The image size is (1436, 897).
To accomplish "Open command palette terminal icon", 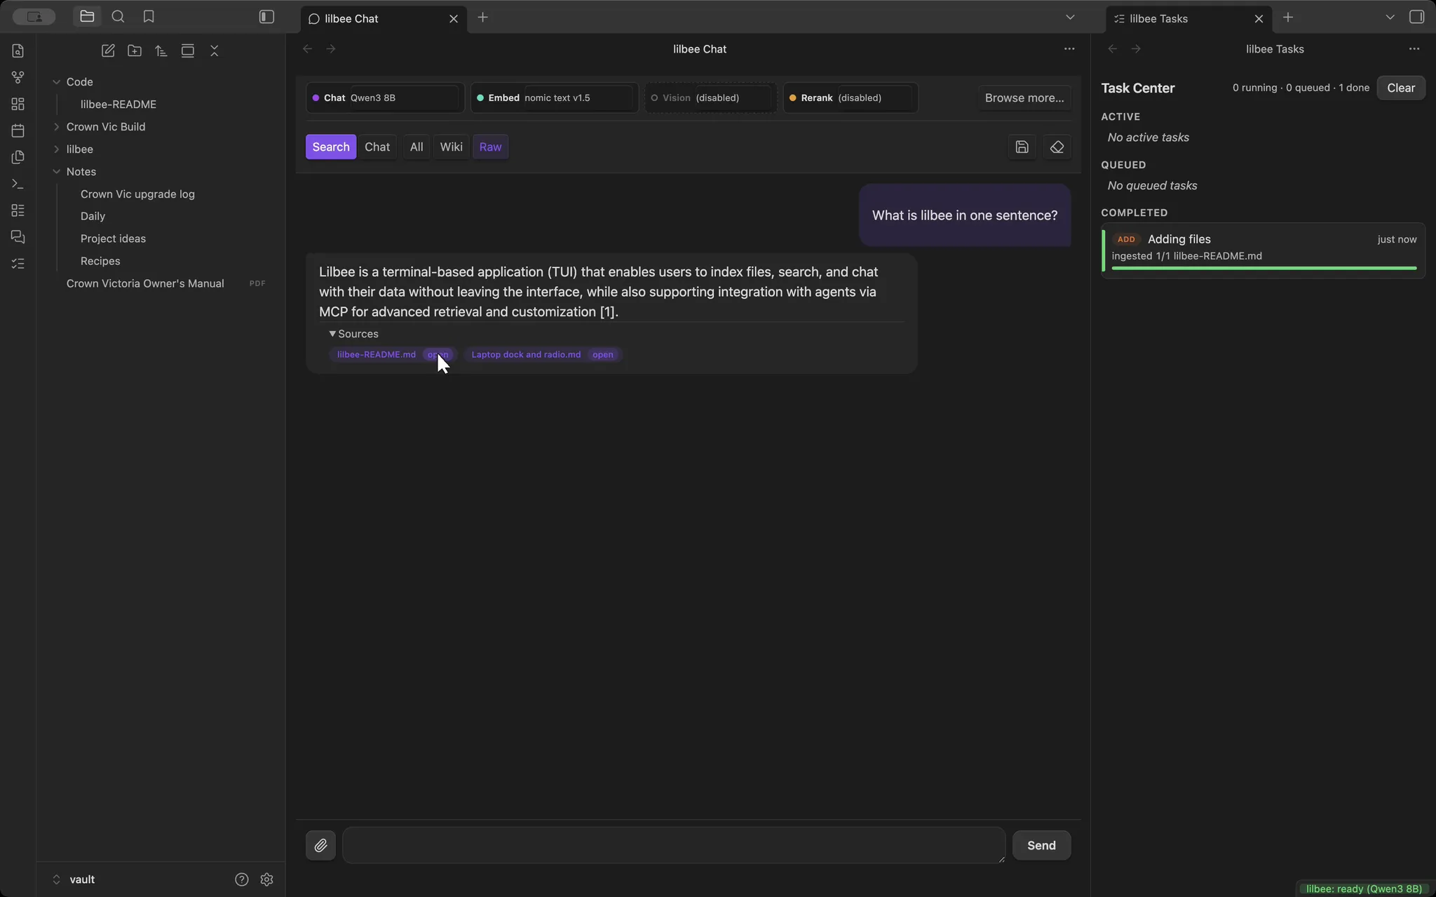I will [x=18, y=184].
